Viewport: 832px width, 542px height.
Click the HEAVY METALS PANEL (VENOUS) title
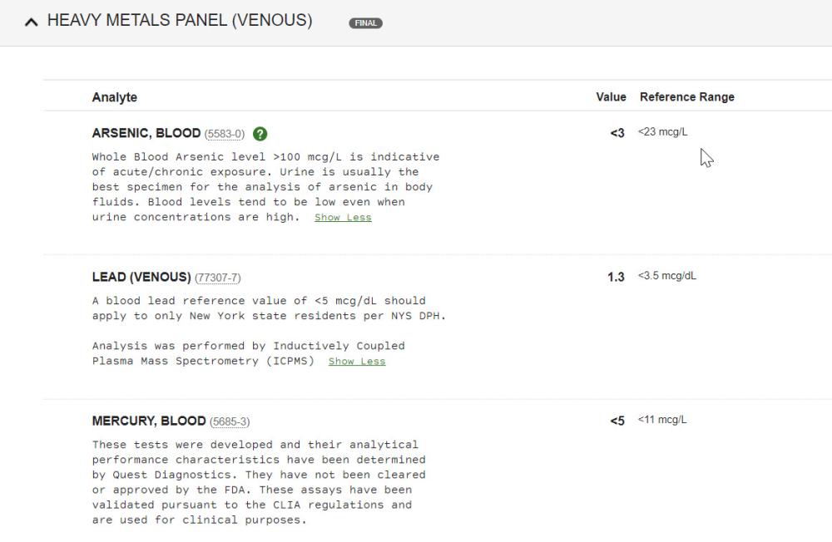pyautogui.click(x=180, y=20)
